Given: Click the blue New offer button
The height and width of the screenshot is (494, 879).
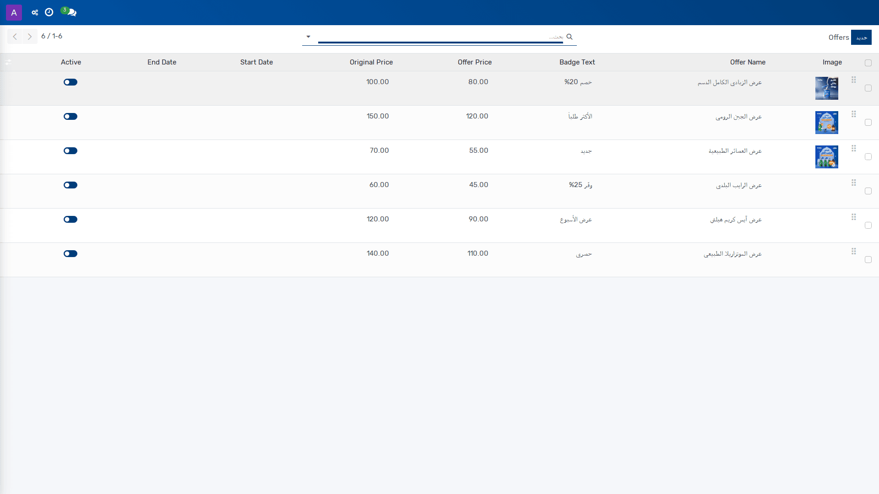Looking at the screenshot, I should coord(861,38).
